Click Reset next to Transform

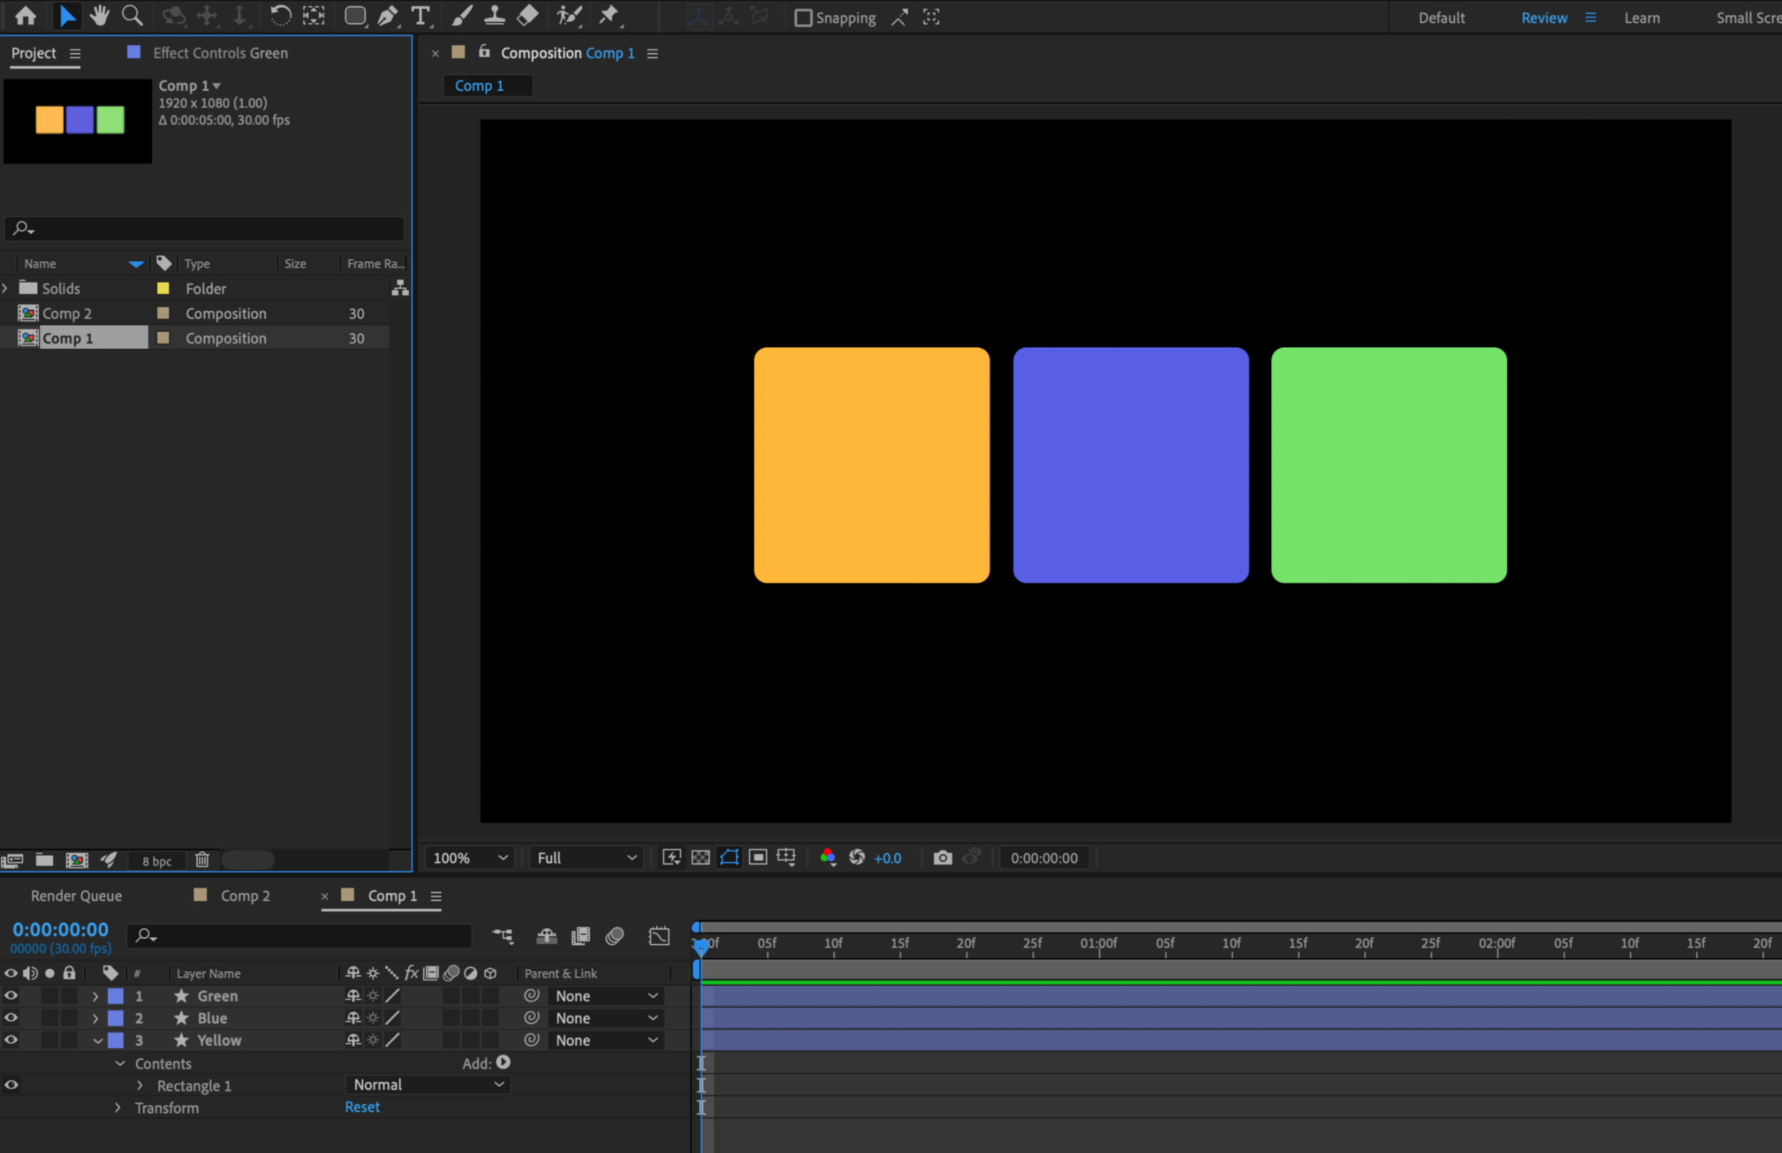(x=362, y=1107)
